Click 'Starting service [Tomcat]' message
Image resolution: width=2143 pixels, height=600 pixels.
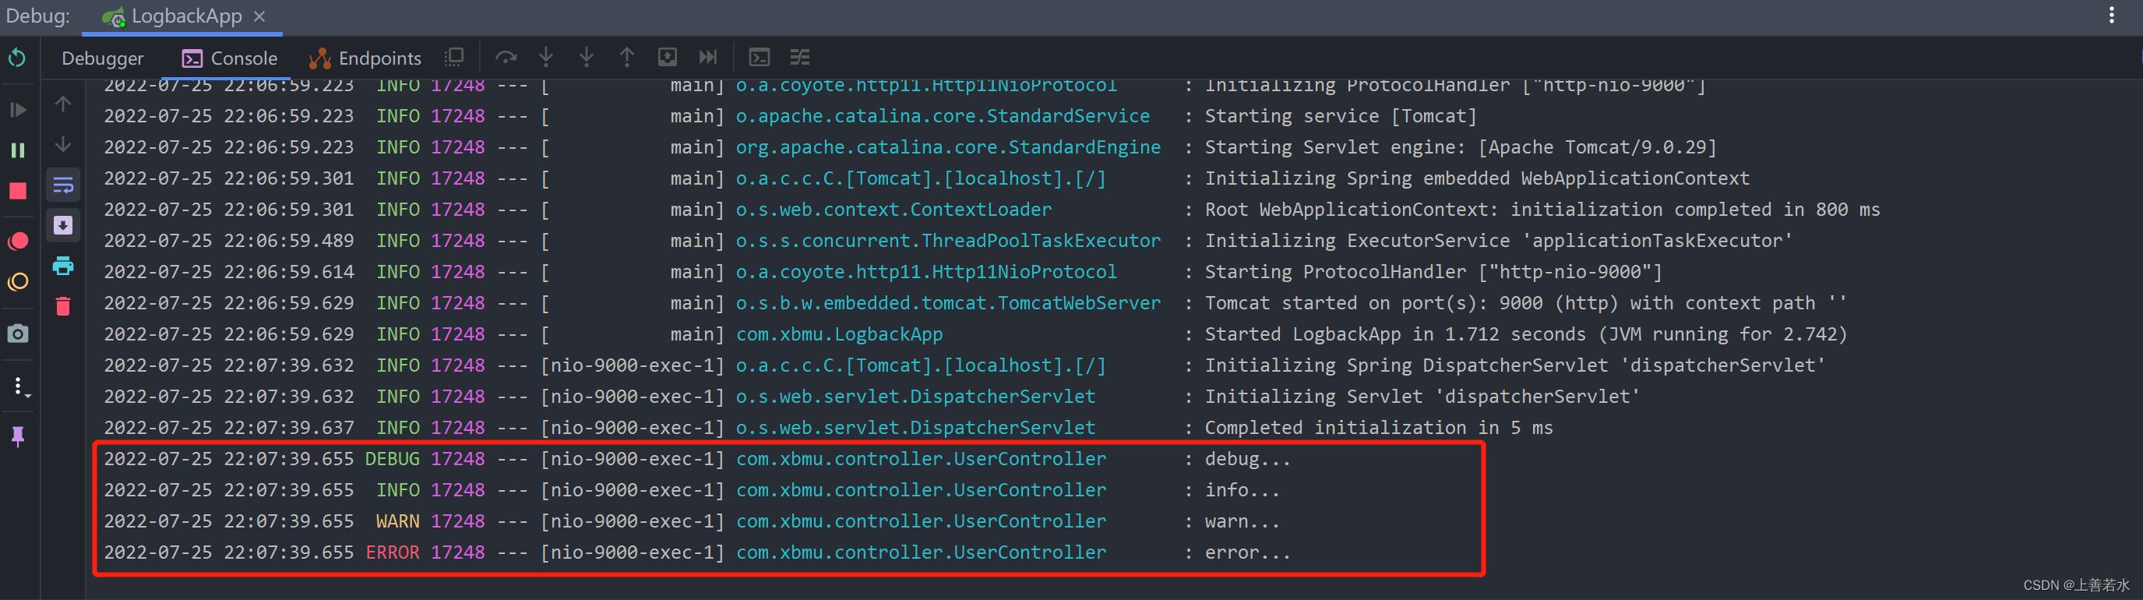[1341, 117]
